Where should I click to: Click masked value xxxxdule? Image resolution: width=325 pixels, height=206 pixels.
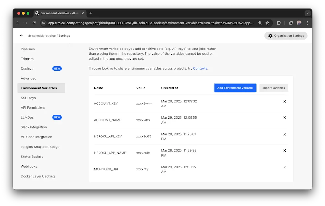click(x=143, y=153)
